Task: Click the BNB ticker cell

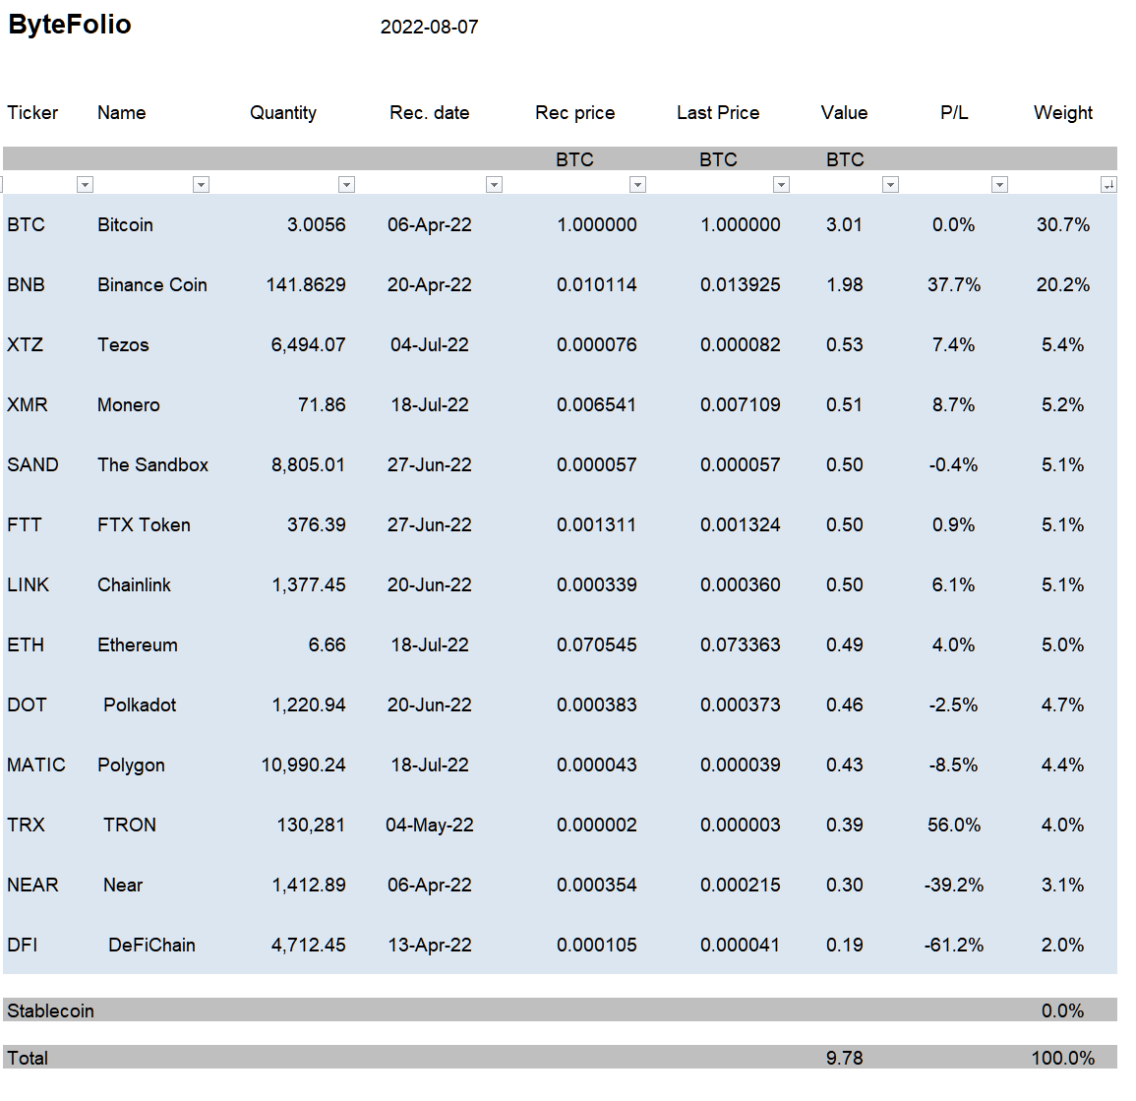Action: pyautogui.click(x=27, y=285)
